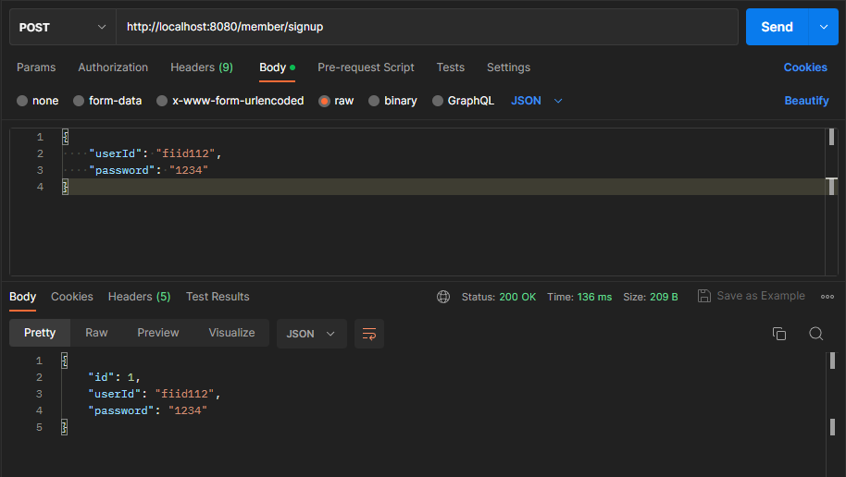Switch to the Tests tab
The image size is (846, 477).
pos(451,67)
